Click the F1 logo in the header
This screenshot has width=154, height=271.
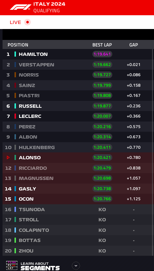point(20,7)
